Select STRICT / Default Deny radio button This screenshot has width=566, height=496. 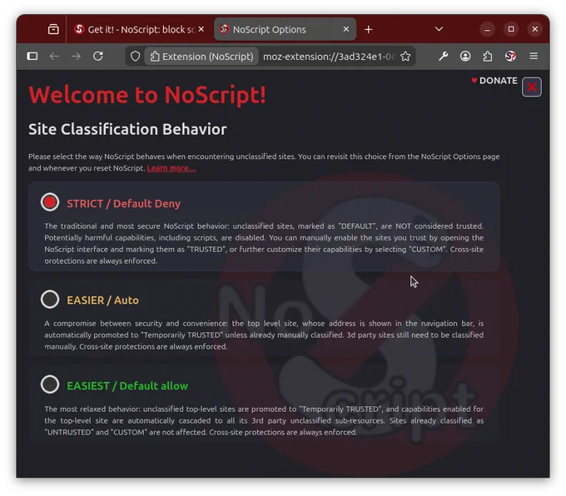[50, 202]
